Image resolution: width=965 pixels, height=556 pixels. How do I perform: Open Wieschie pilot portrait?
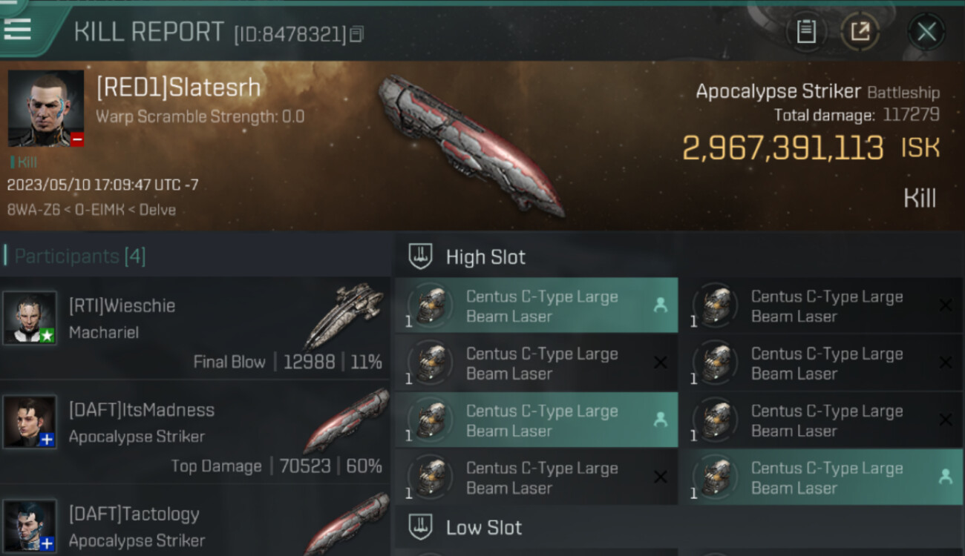pyautogui.click(x=30, y=317)
